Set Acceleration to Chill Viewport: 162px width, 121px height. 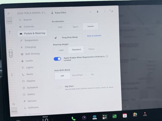60,27
